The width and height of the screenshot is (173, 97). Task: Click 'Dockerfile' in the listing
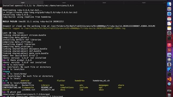[28, 85]
